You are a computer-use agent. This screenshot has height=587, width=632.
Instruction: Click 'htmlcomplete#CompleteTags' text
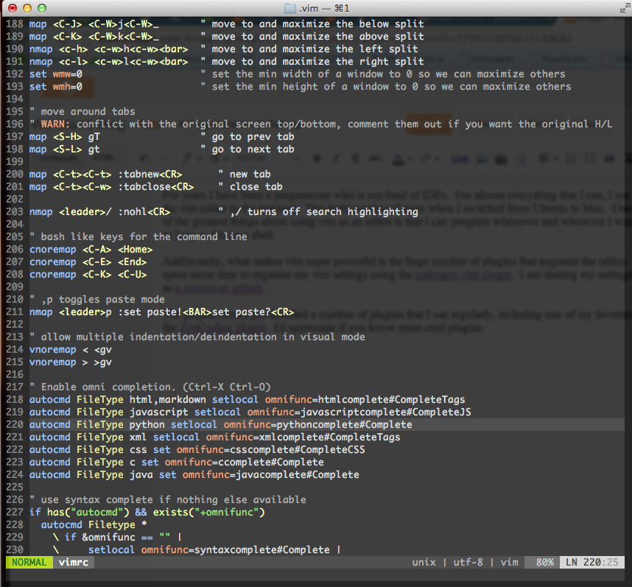click(391, 399)
